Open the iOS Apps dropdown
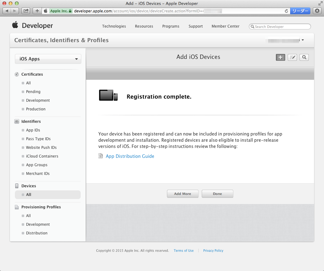The width and height of the screenshot is (324, 271). tap(48, 59)
